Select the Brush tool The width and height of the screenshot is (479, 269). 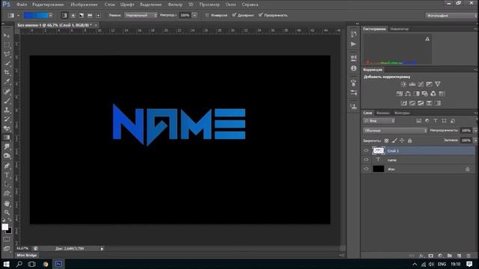(x=7, y=100)
